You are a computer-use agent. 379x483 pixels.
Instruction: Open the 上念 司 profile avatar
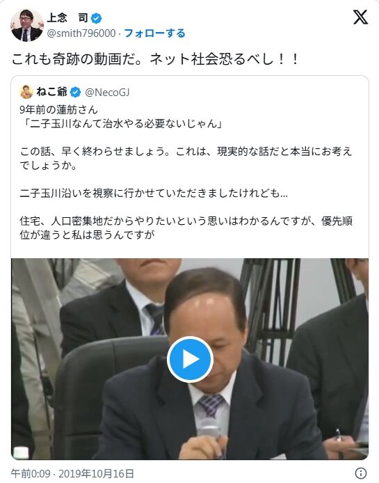(x=27, y=25)
